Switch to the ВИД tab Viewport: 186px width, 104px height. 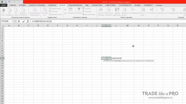(x=87, y=5)
